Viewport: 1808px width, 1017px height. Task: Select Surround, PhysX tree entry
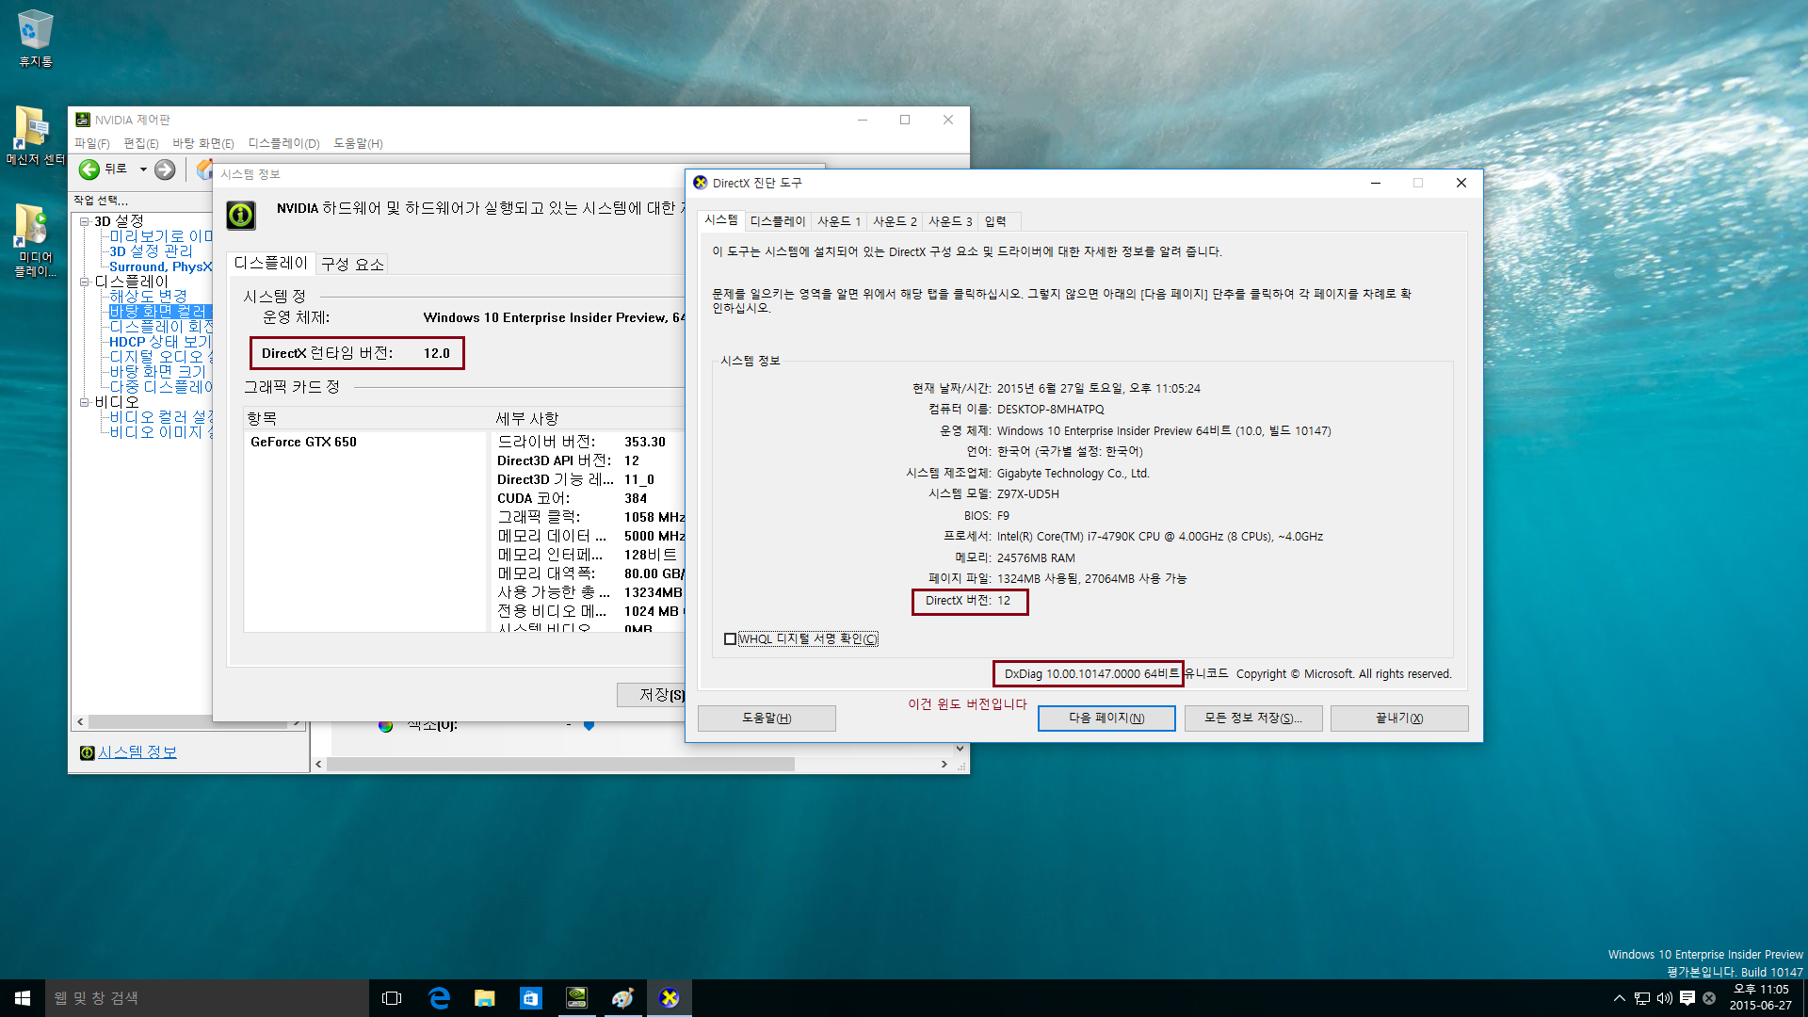point(160,266)
